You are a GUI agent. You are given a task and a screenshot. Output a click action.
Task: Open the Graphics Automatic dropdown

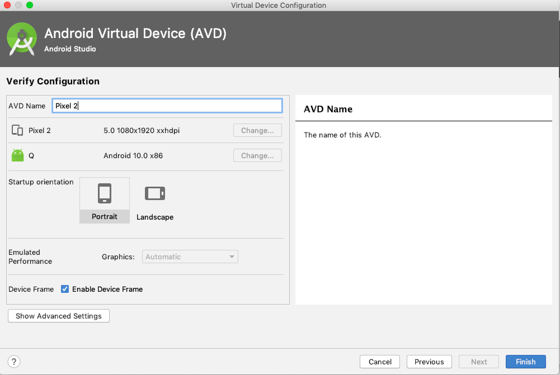(x=190, y=257)
